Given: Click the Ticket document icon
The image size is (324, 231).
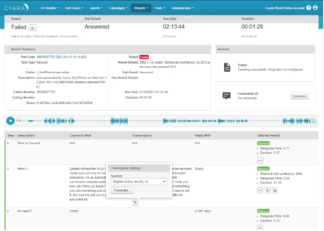Looking at the screenshot, I should [227, 67].
